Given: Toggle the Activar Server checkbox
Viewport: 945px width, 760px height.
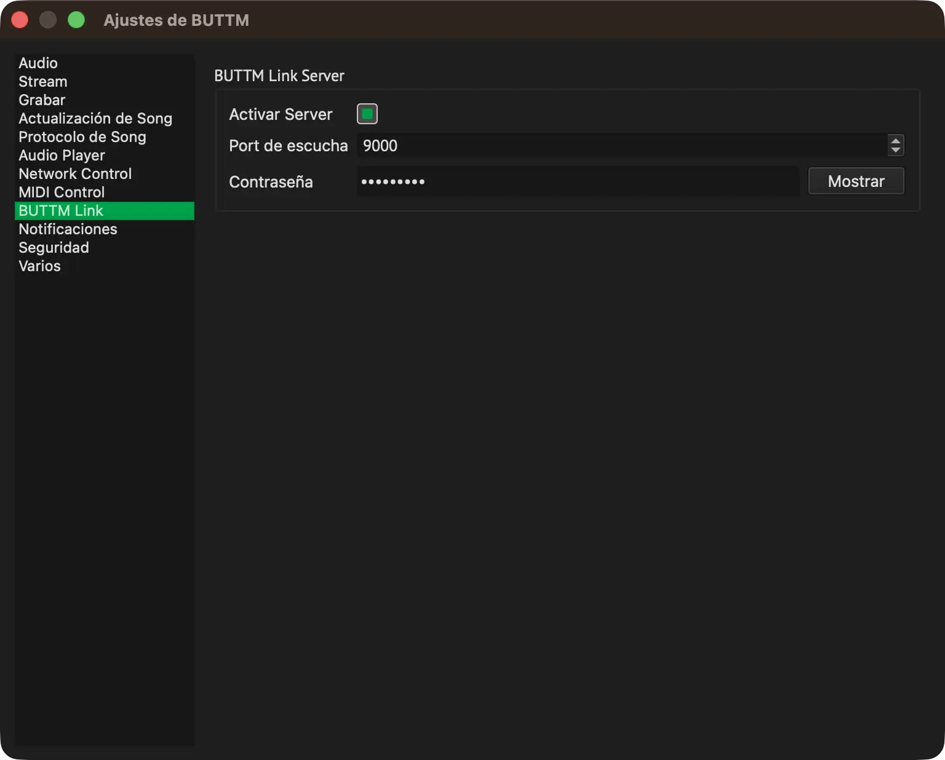Looking at the screenshot, I should click(367, 114).
